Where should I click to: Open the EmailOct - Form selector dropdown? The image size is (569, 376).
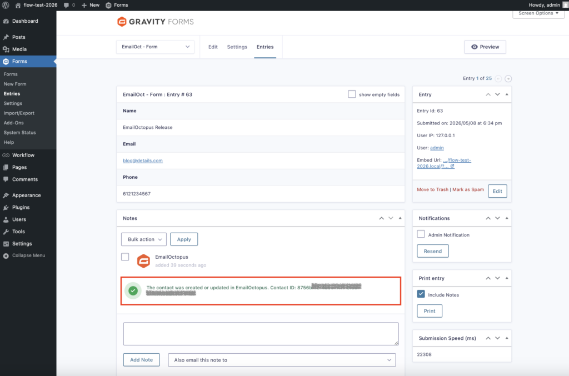155,47
